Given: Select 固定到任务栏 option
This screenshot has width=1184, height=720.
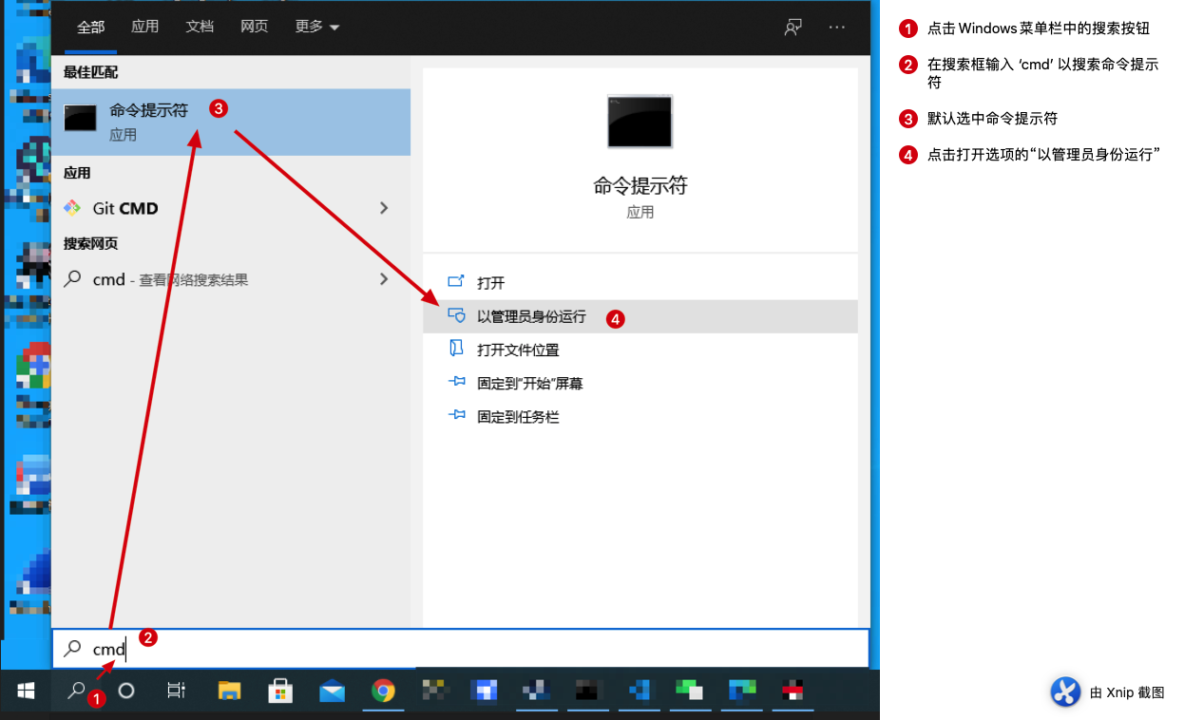Looking at the screenshot, I should pyautogui.click(x=518, y=416).
